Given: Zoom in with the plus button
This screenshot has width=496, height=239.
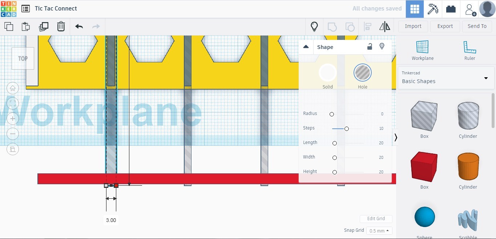Looking at the screenshot, I should 13,119.
